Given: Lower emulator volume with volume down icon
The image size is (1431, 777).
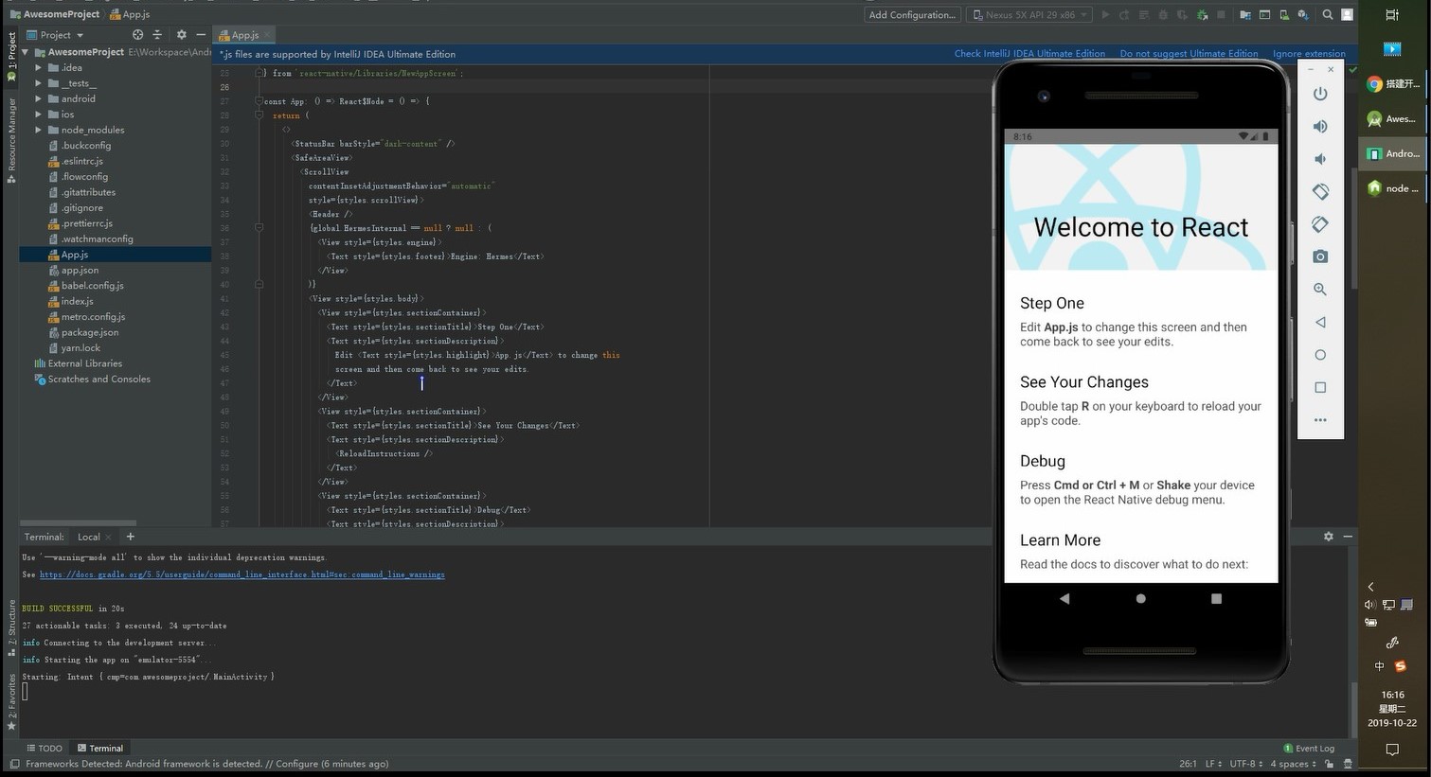Looking at the screenshot, I should pyautogui.click(x=1320, y=159).
